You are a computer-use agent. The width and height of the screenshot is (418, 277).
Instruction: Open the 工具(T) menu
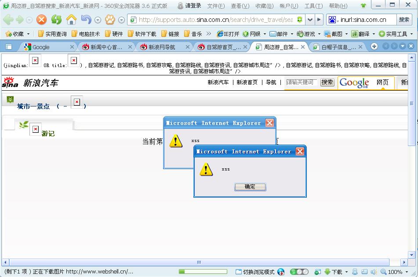(x=313, y=6)
